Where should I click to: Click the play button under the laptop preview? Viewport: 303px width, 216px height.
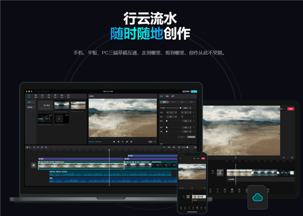tap(122, 141)
